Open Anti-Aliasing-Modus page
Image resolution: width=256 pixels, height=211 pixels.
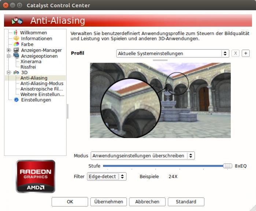pyautogui.click(x=42, y=83)
